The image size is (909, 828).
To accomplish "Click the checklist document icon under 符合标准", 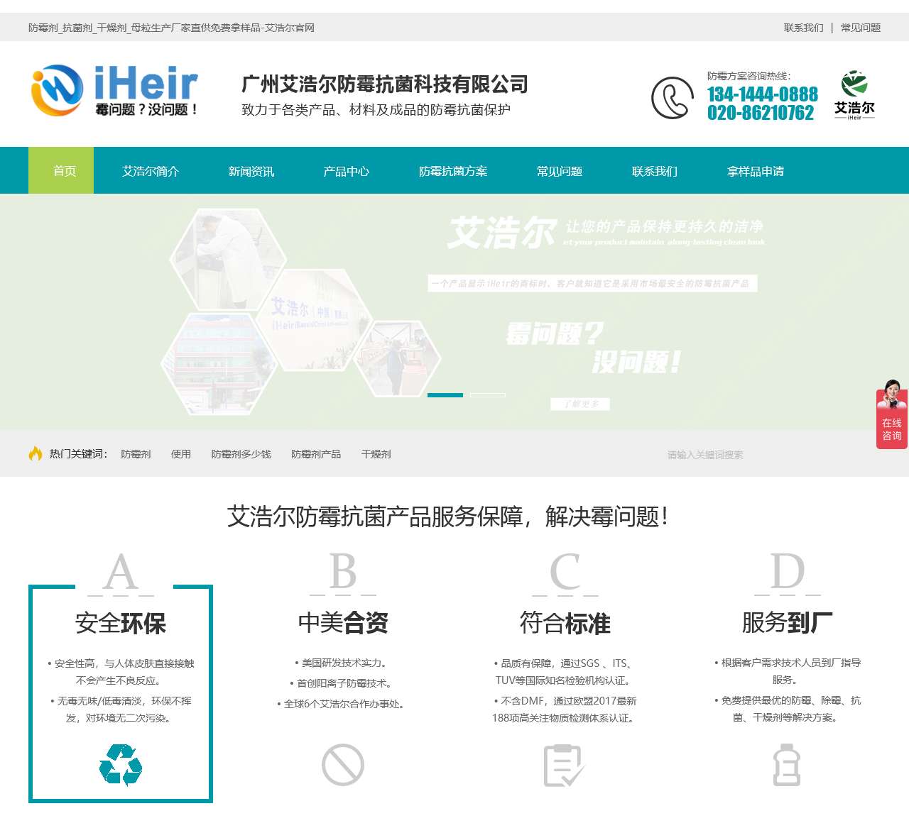I will click(x=565, y=765).
